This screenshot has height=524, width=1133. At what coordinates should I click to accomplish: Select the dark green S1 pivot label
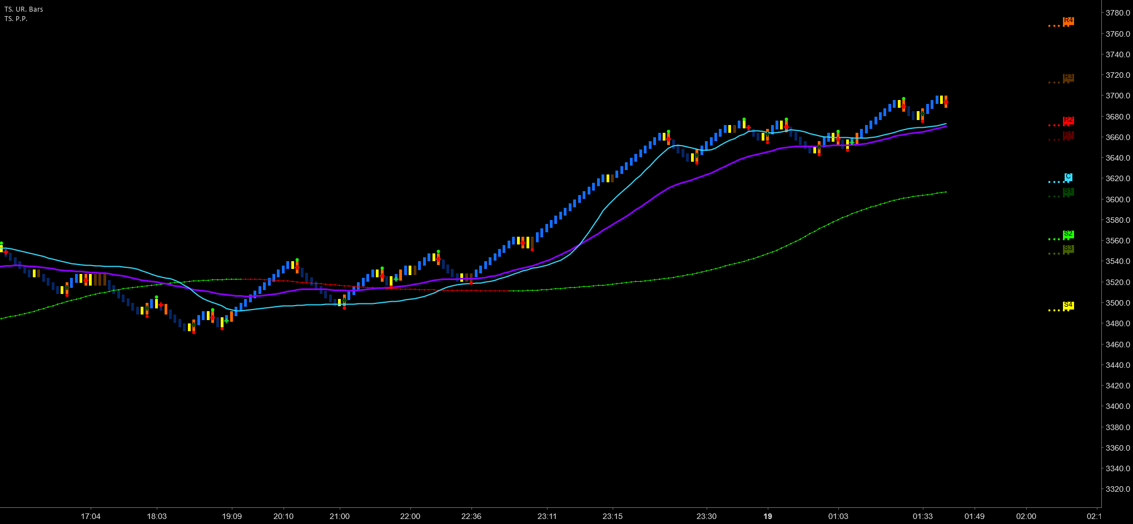tap(1068, 192)
